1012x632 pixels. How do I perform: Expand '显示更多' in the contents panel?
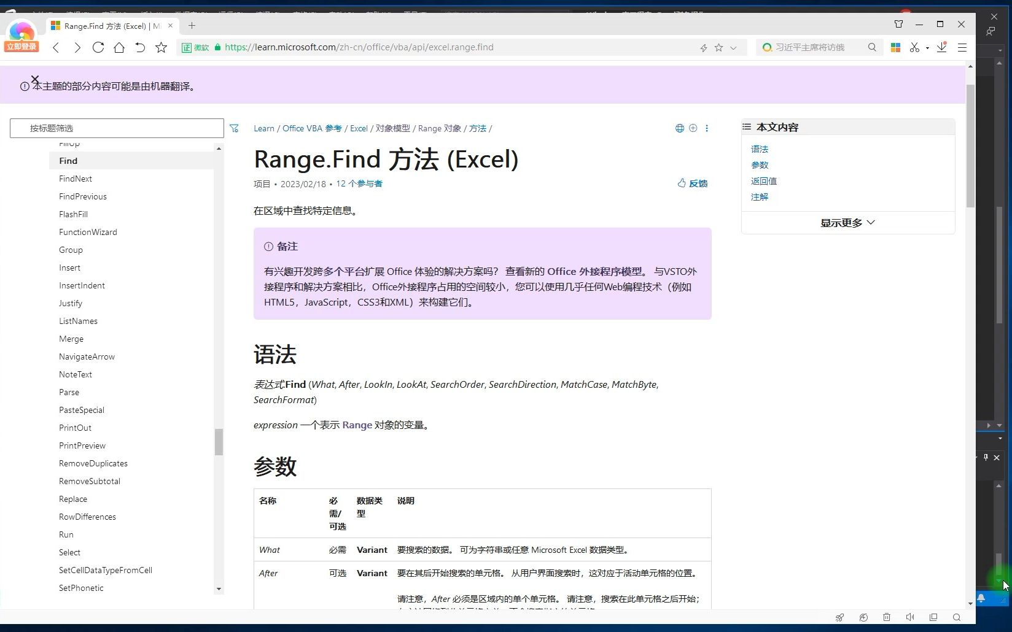847,223
